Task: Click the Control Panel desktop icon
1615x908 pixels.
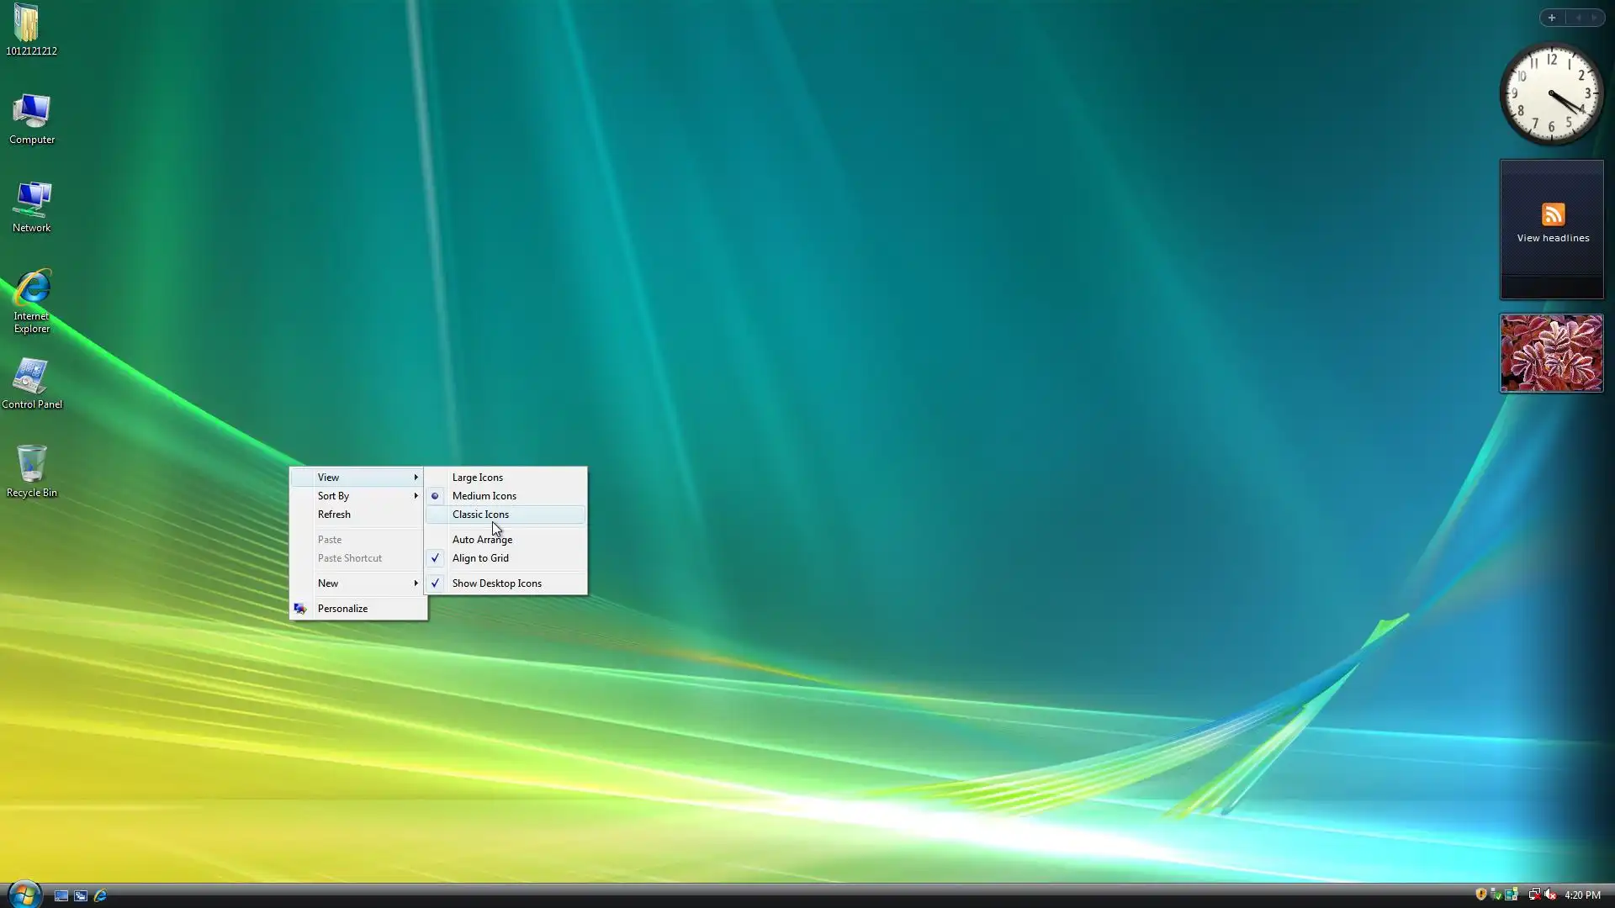Action: 32,383
